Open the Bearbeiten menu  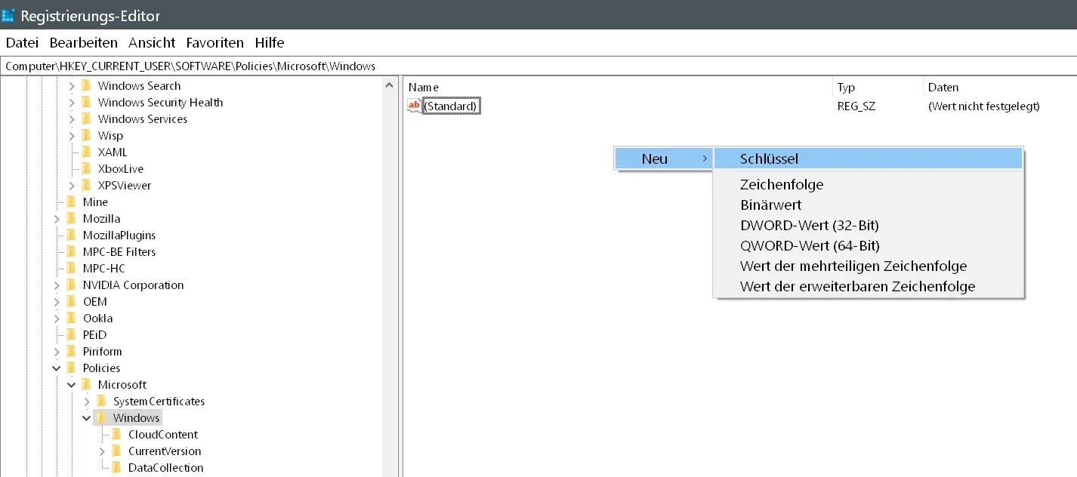(83, 42)
